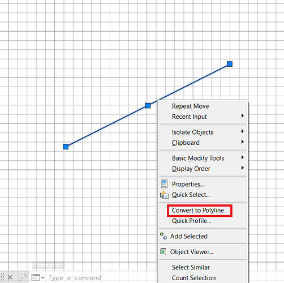Open Basic Modify Tools submenu

pyautogui.click(x=203, y=158)
